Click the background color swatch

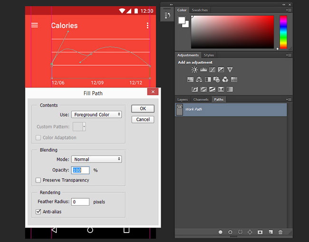[x=187, y=25]
